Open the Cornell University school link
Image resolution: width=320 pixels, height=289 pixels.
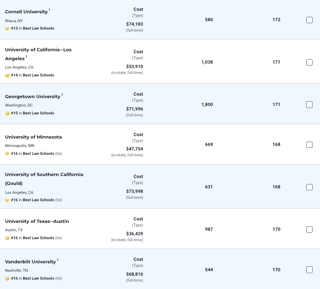click(x=26, y=12)
